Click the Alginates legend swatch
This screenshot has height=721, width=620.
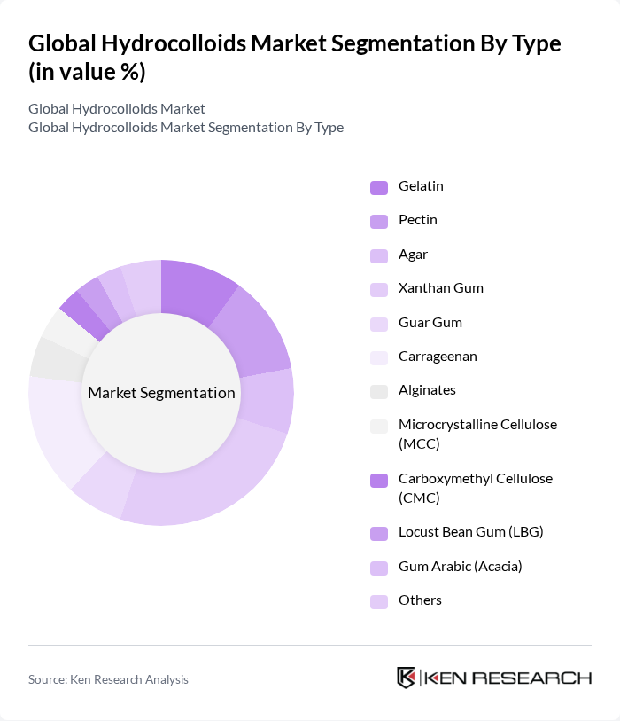(x=379, y=391)
